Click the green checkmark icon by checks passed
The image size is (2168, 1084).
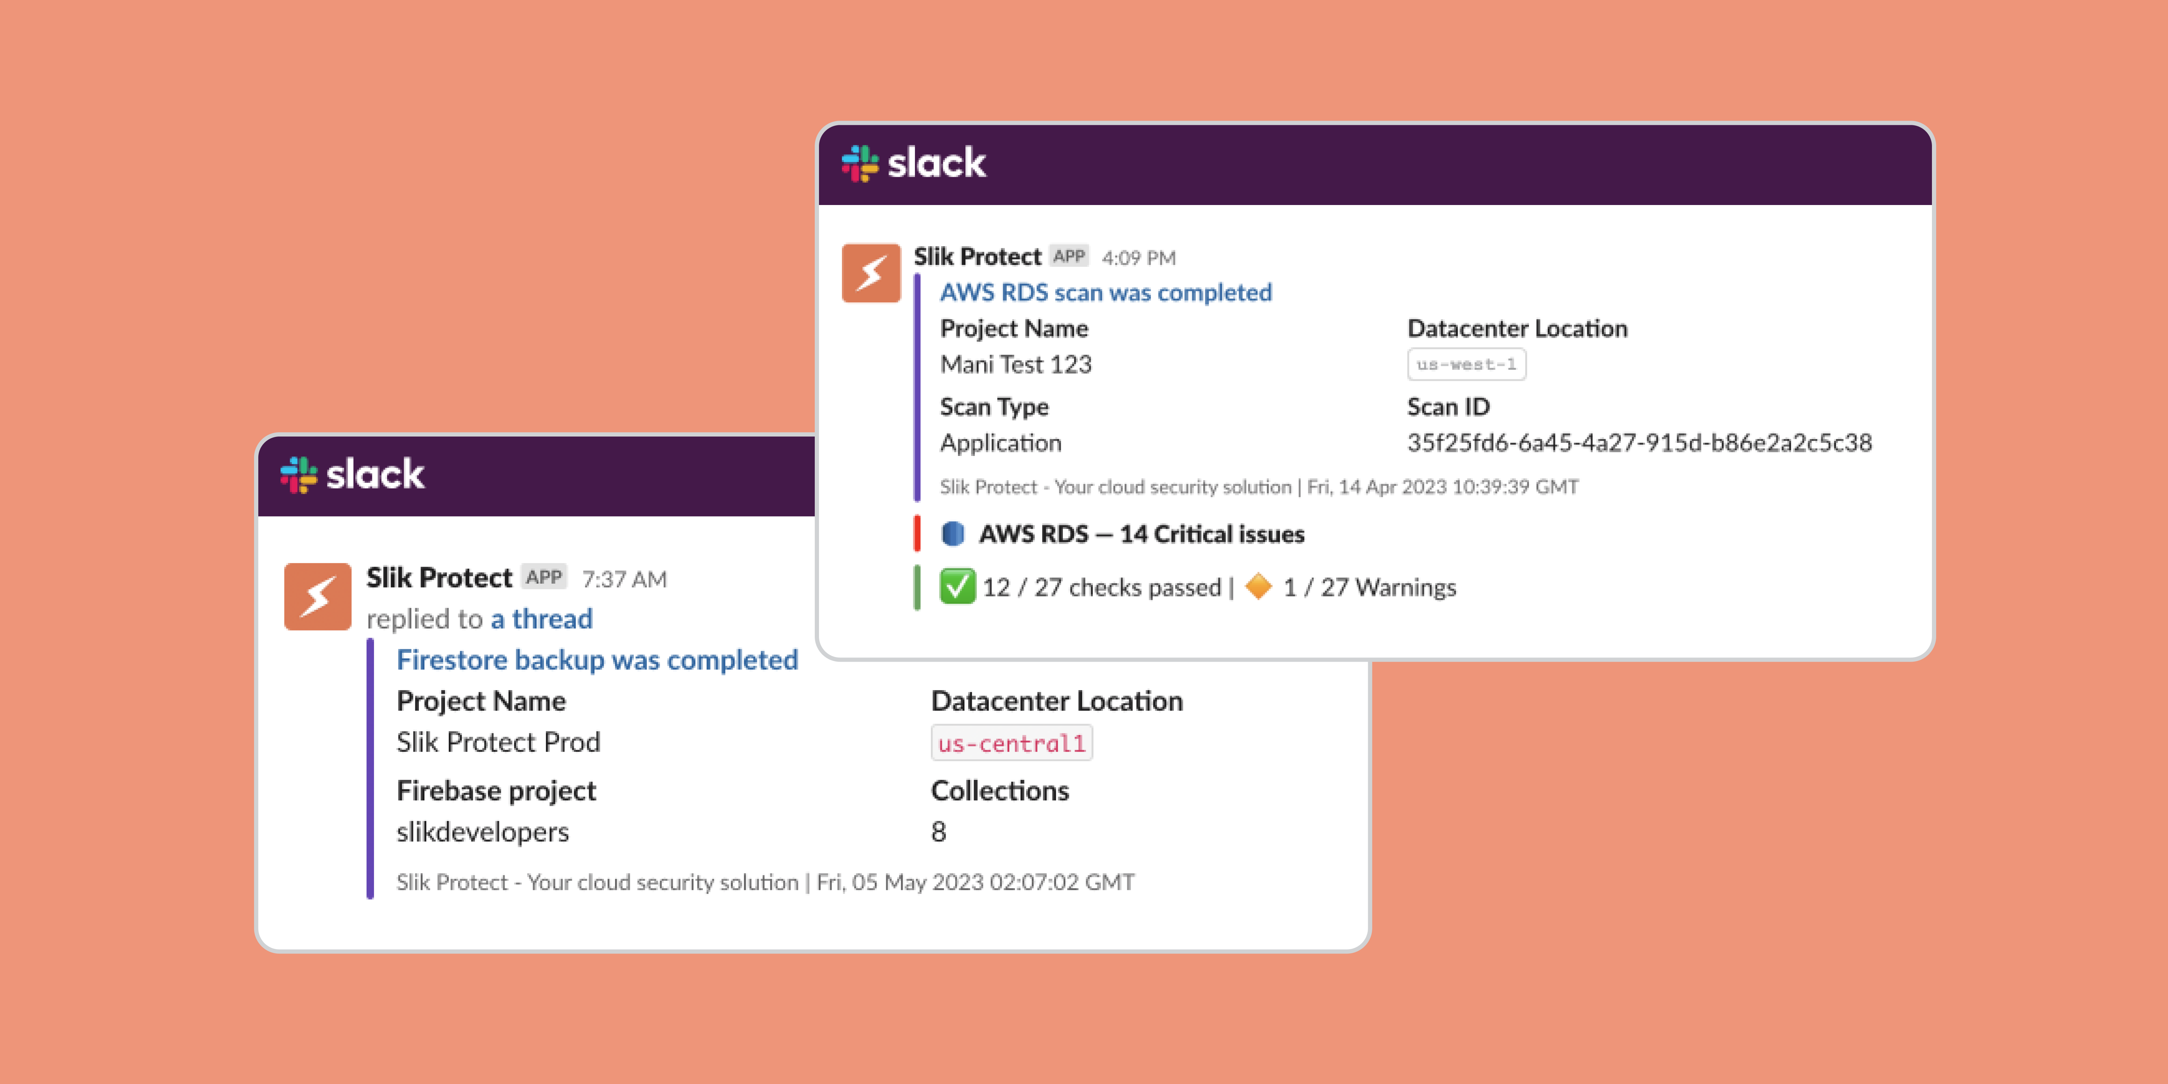point(957,586)
